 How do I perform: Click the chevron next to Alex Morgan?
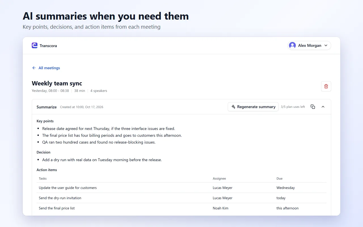coord(326,45)
